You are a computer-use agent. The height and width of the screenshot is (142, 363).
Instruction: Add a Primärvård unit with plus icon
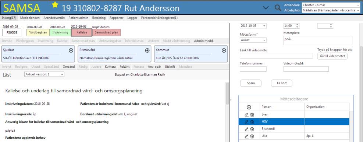pos(147,50)
